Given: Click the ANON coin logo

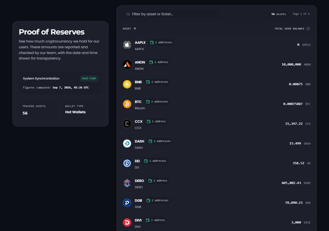Looking at the screenshot, I should (x=127, y=64).
